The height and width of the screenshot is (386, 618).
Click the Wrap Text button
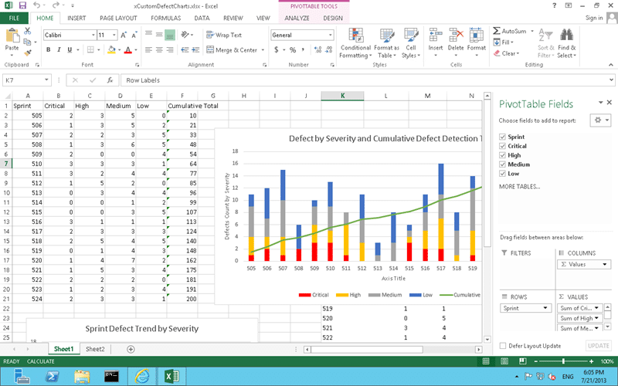pyautogui.click(x=224, y=35)
